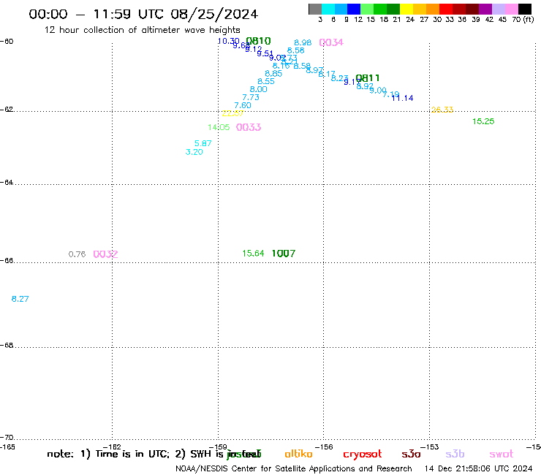Click the longitude axis label -159
This screenshot has width=541, height=475.
pyautogui.click(x=218, y=447)
